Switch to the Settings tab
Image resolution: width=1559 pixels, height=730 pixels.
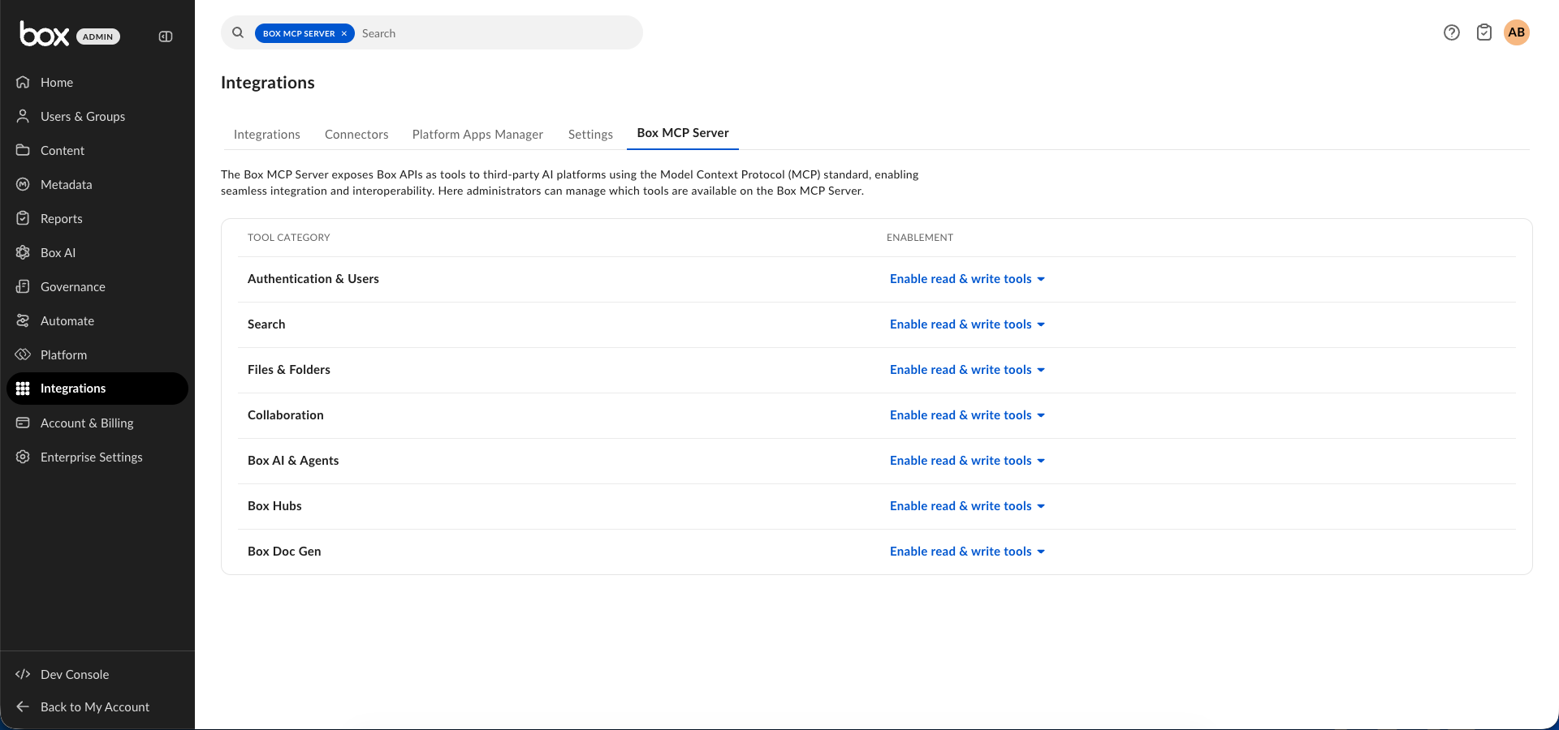(x=590, y=135)
